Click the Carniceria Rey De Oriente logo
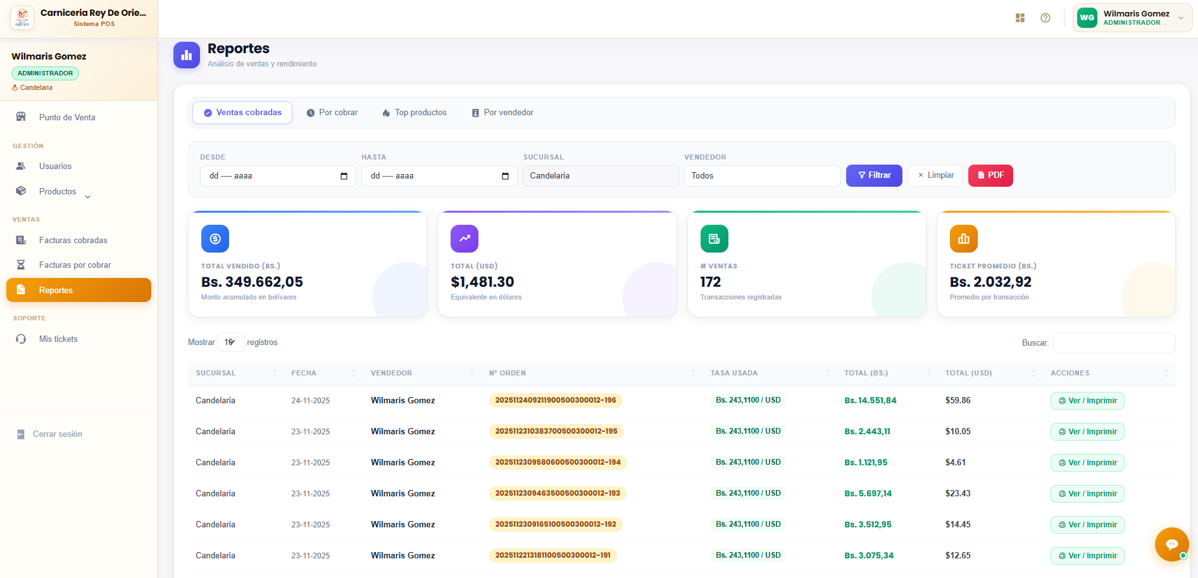The width and height of the screenshot is (1198, 578). click(22, 18)
